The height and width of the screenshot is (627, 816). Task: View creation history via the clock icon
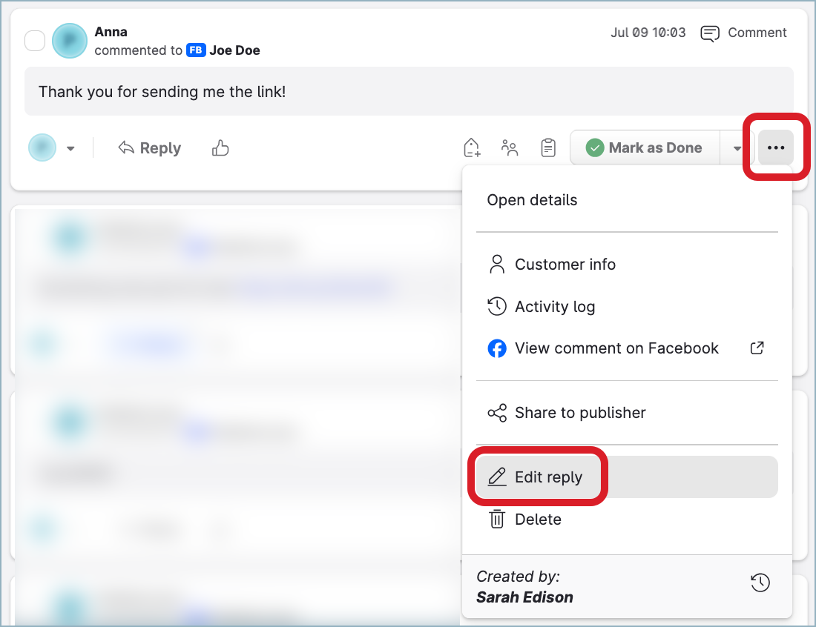[x=760, y=583]
